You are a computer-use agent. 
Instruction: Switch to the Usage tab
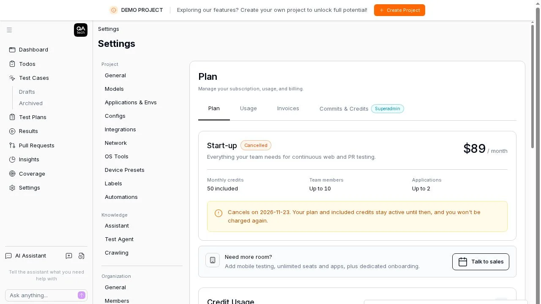pos(249,109)
